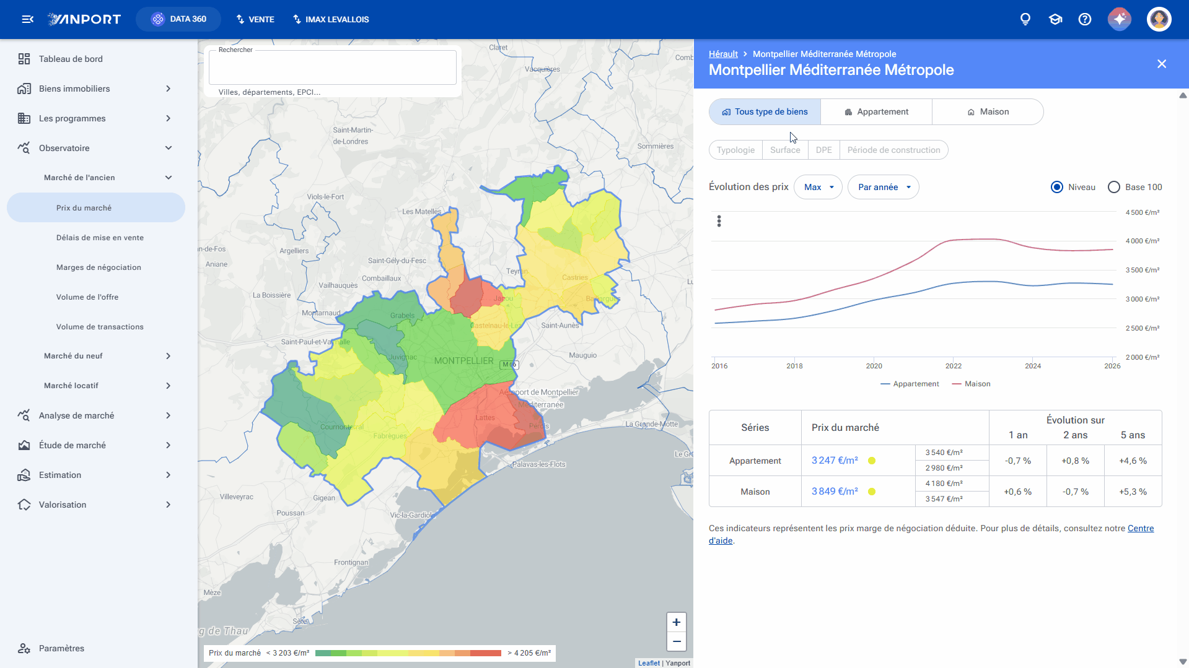Image resolution: width=1189 pixels, height=668 pixels.
Task: Collapse the sidebar with the hamburger menu icon
Action: (27, 19)
